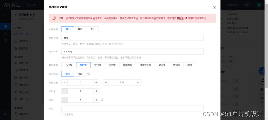This screenshot has width=268, height=120.
Task: Open 费用 dropdown in top bar
Action: tap(248, 5)
